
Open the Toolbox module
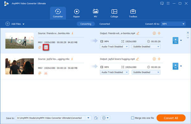(133, 13)
